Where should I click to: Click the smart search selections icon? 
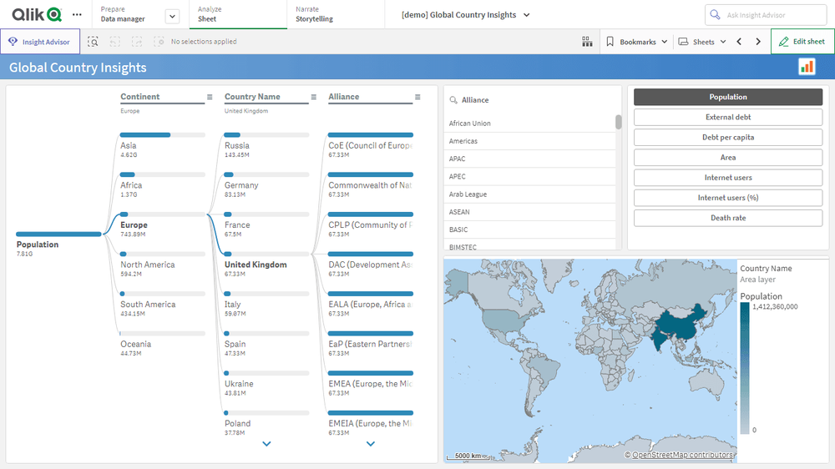[94, 42]
